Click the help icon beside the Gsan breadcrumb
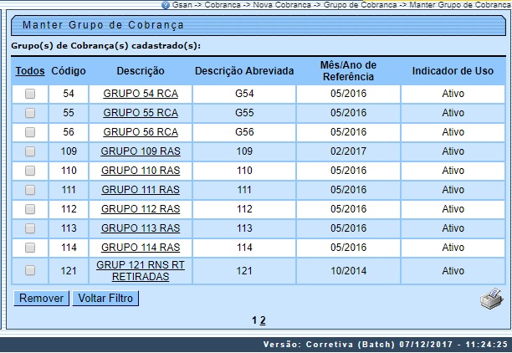Screen dimensions: 512x353 tap(165, 5)
